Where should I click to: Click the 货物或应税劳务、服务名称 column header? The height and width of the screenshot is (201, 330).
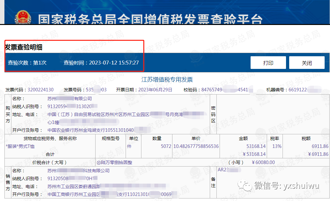pos(50,138)
